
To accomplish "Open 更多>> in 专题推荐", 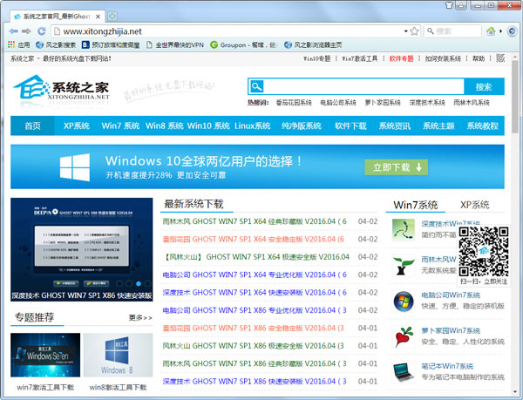I will [x=140, y=318].
